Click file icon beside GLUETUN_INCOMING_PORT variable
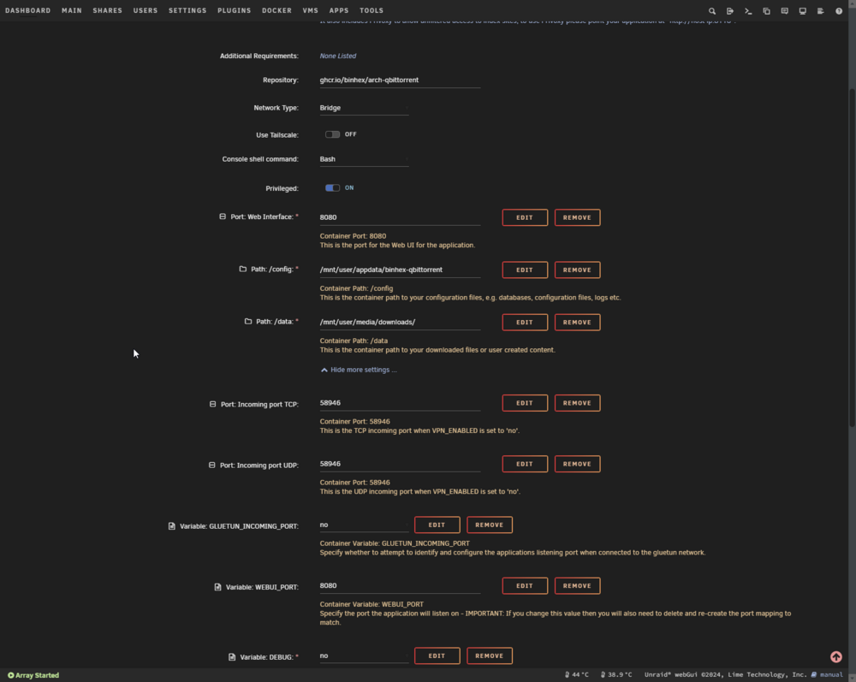 click(172, 526)
